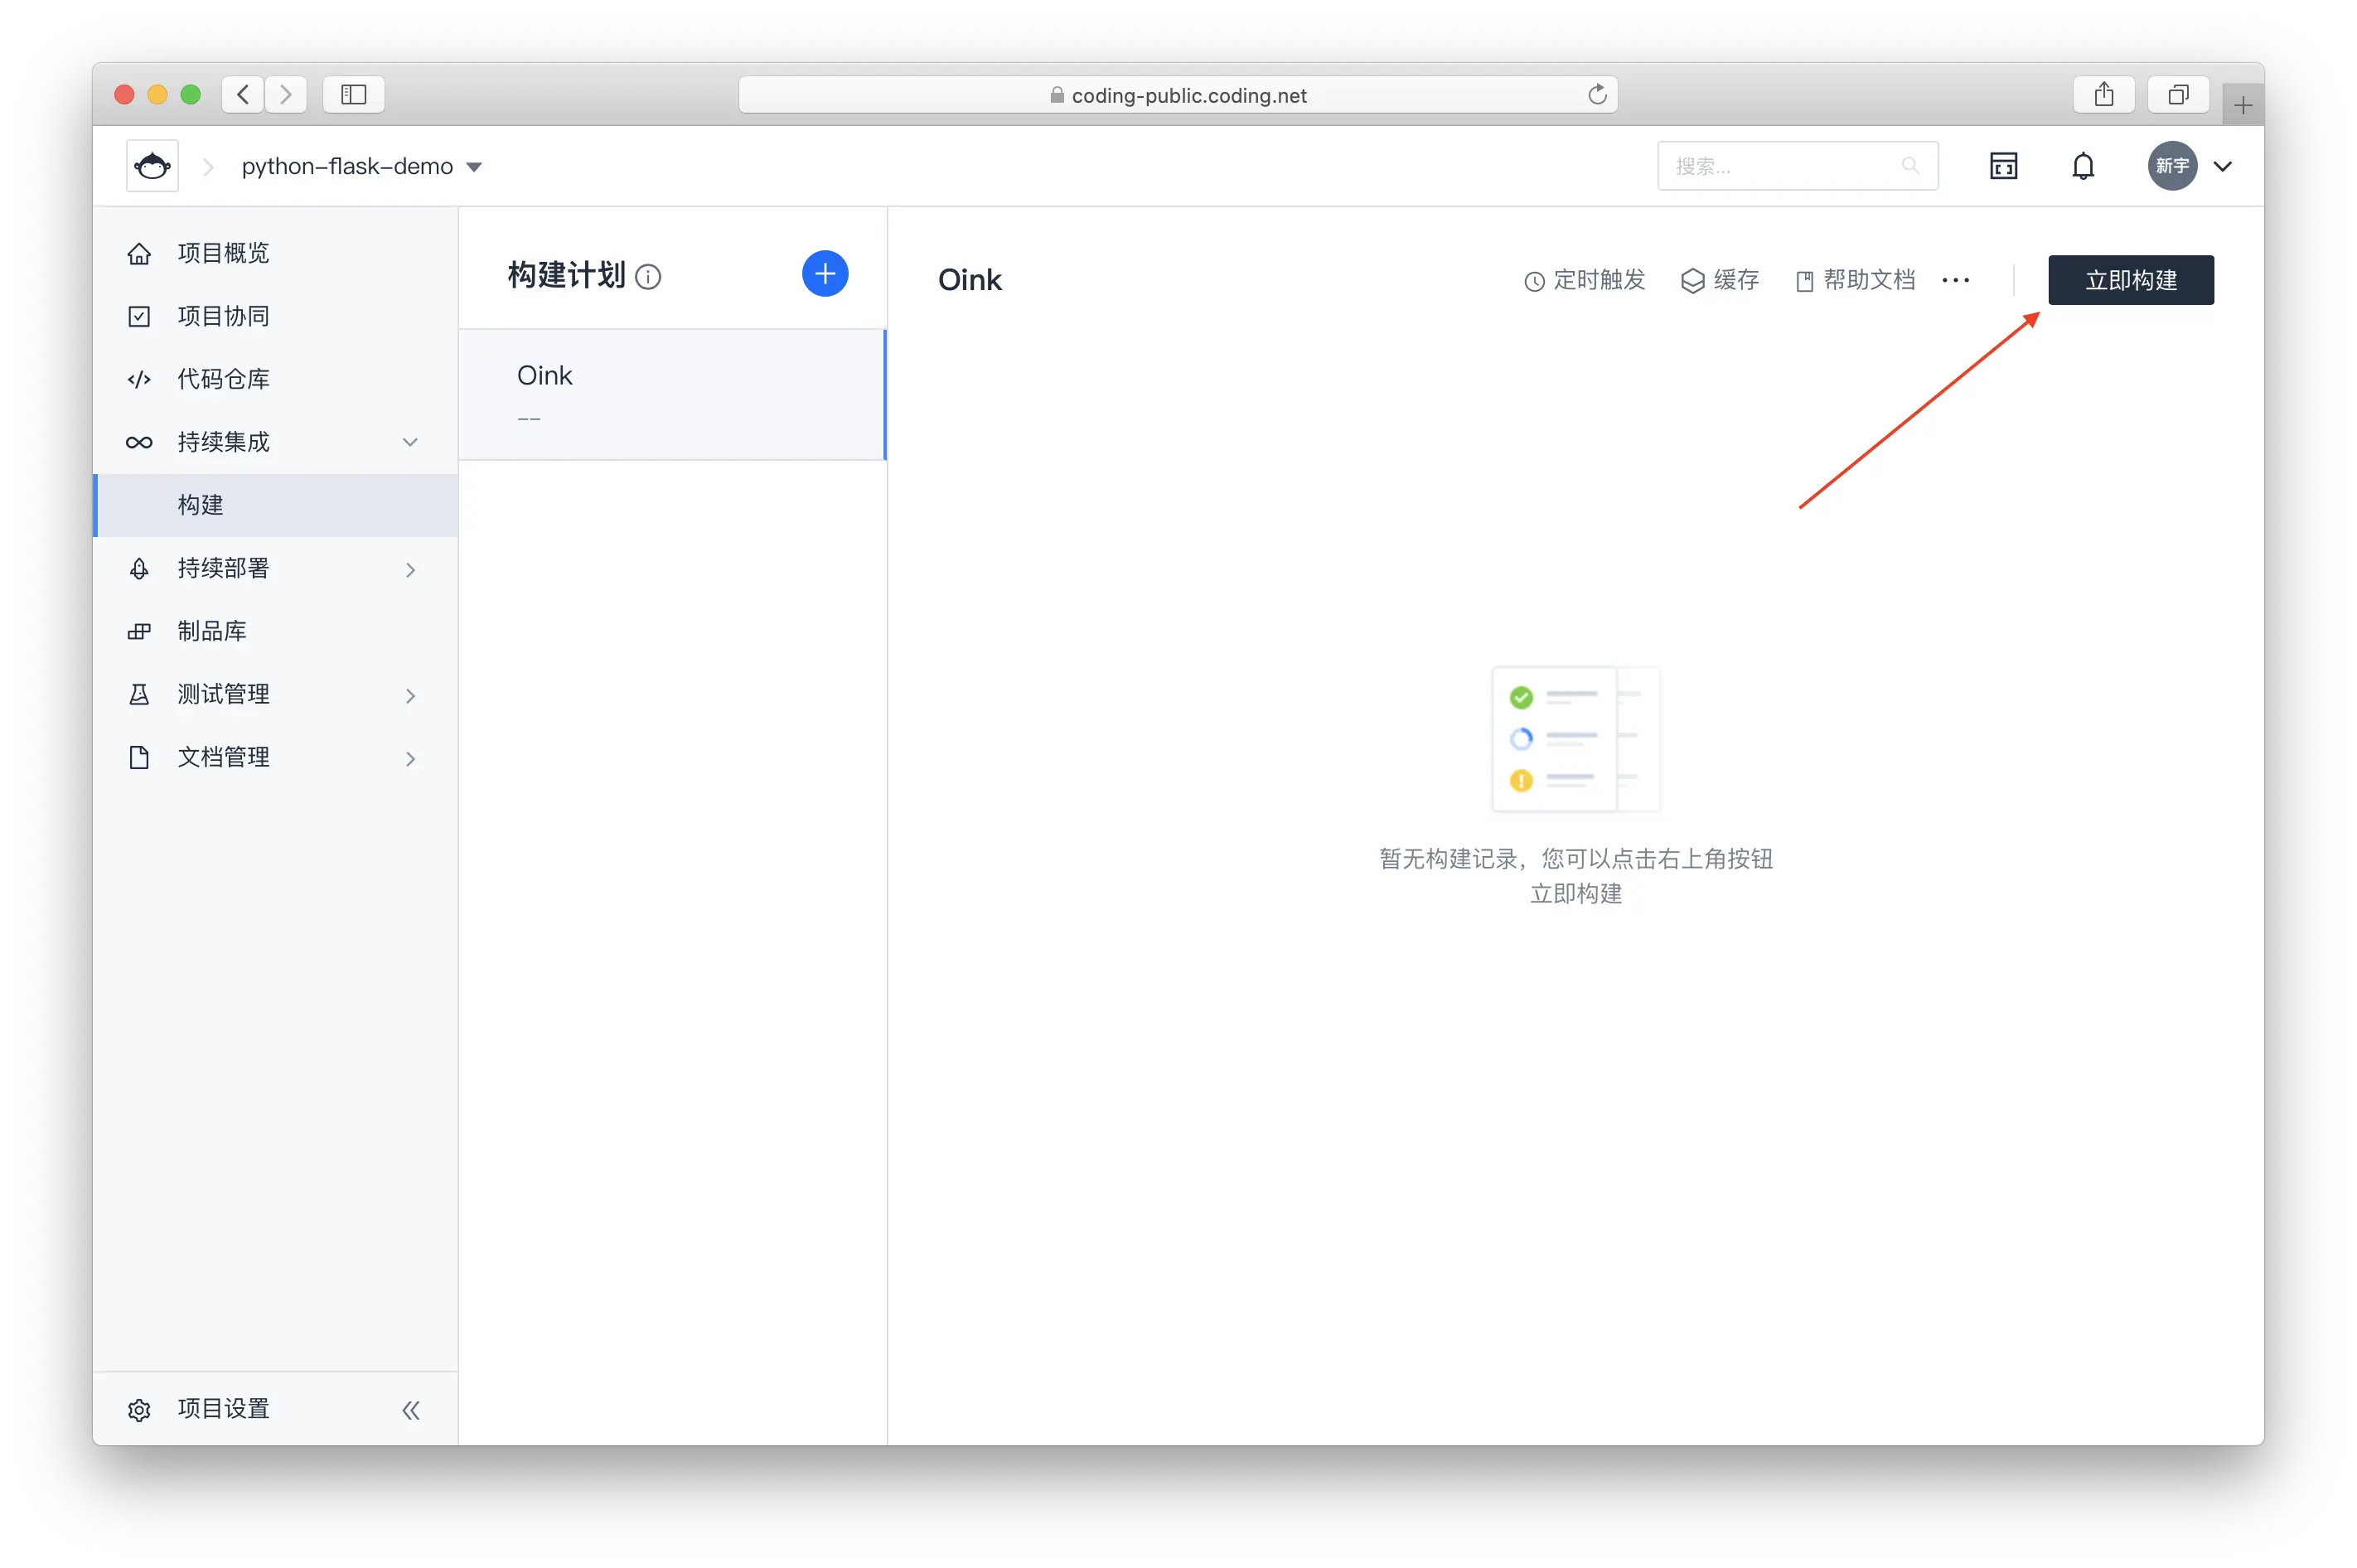
Task: Click the CODING monkey logo home icon
Action: tap(152, 166)
